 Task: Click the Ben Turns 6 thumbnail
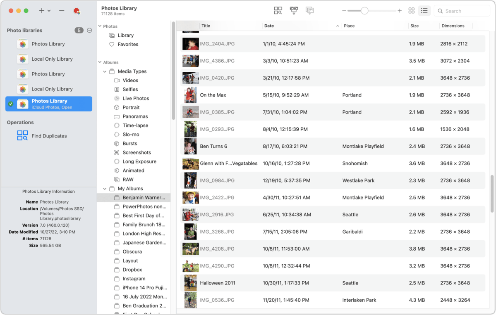(x=190, y=146)
